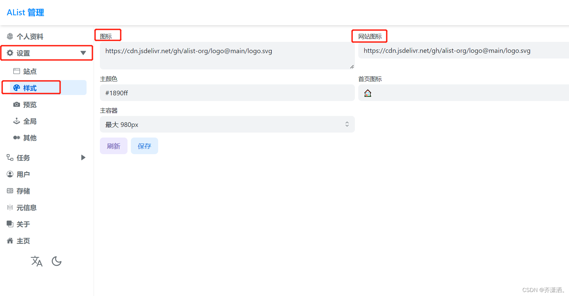
Task: Click the 主容器 label
Action: [109, 110]
